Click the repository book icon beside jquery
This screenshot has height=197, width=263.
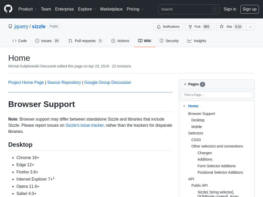click(x=10, y=26)
